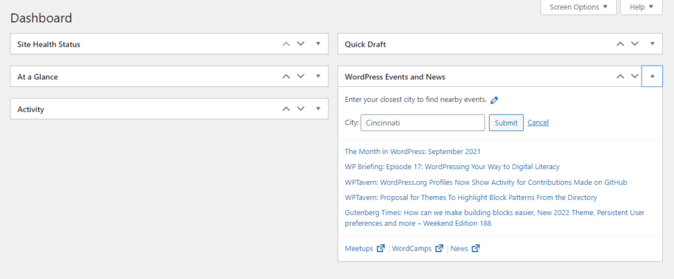
Task: Move At a Glance panel up
Action: tap(286, 76)
